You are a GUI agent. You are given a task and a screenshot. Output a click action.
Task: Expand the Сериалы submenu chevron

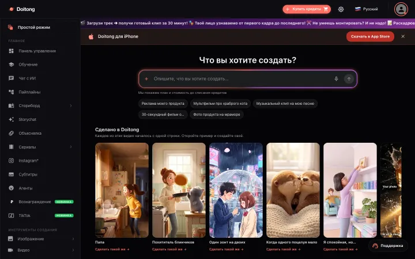coord(71,147)
